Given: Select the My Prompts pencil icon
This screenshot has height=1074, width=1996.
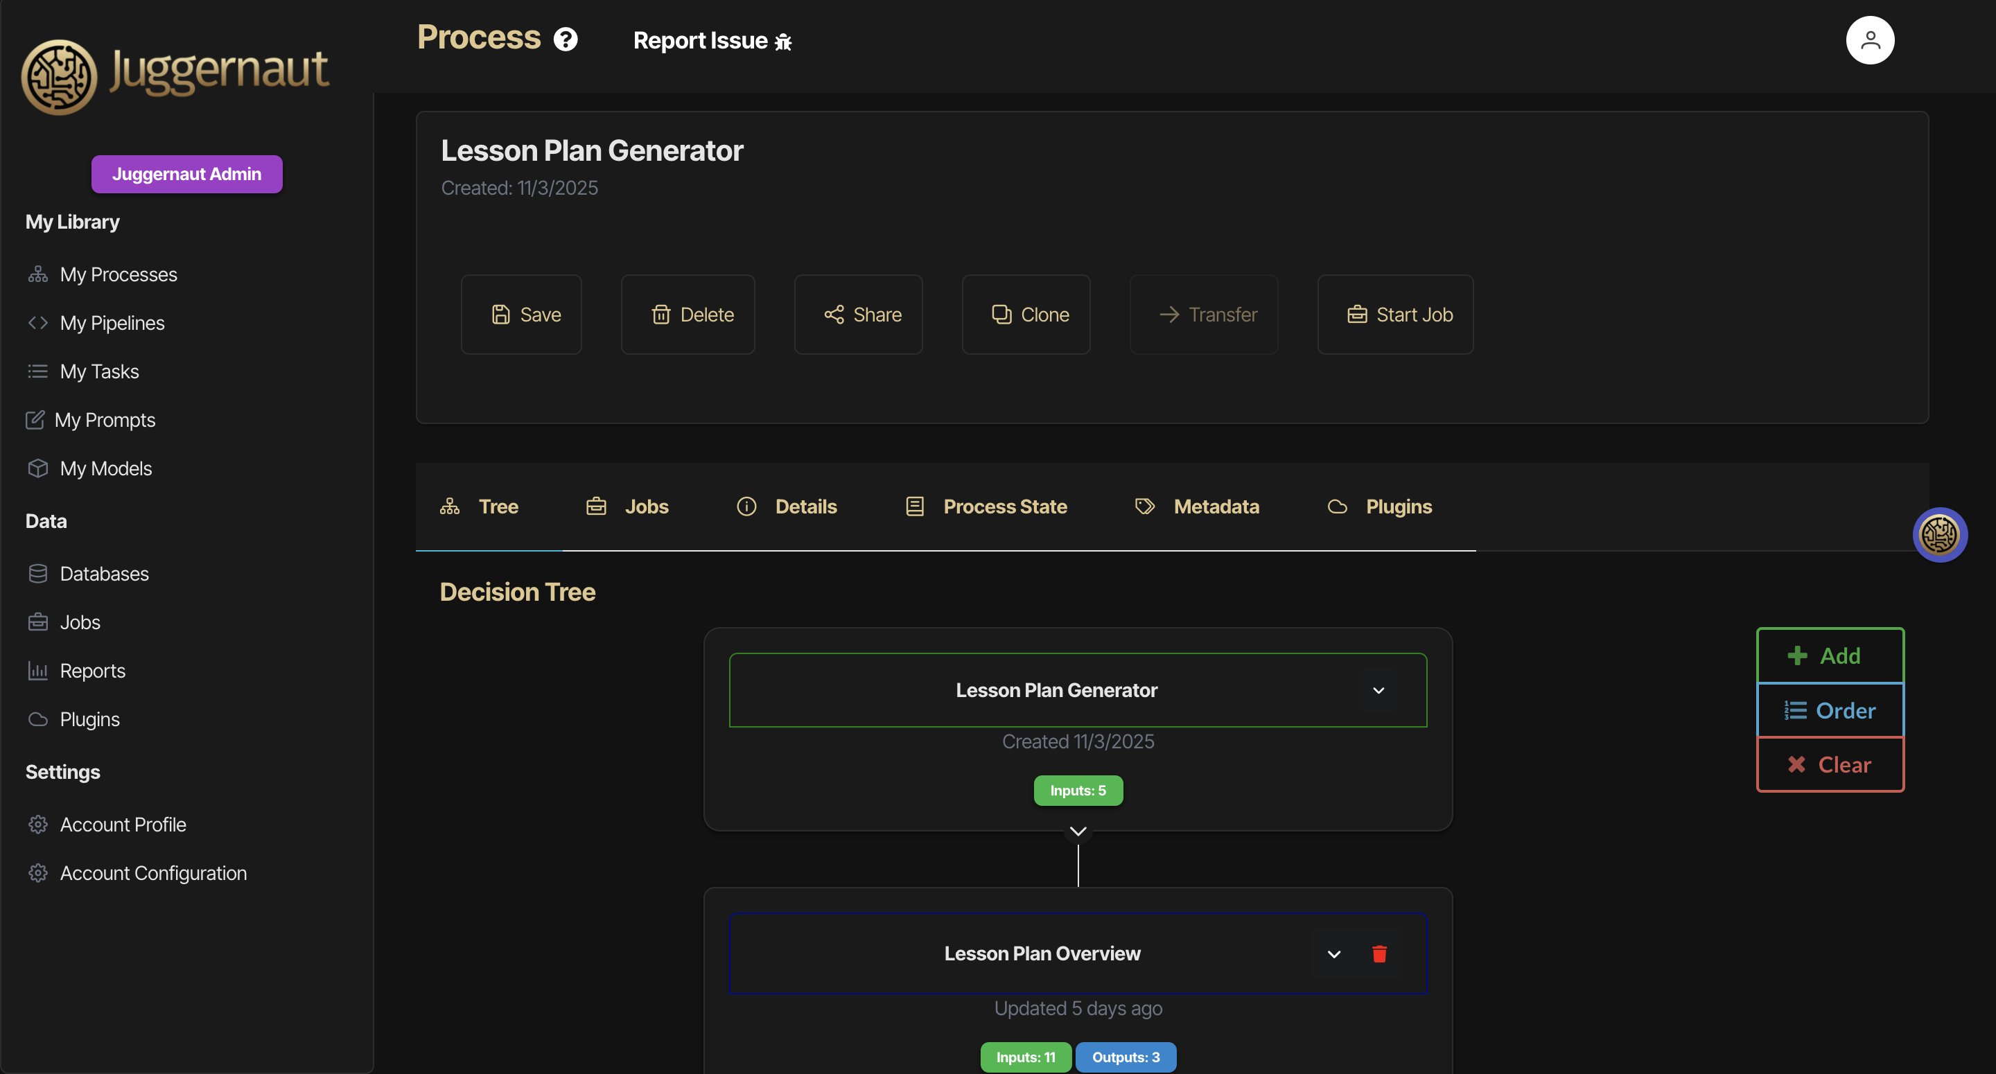Looking at the screenshot, I should [x=35, y=419].
